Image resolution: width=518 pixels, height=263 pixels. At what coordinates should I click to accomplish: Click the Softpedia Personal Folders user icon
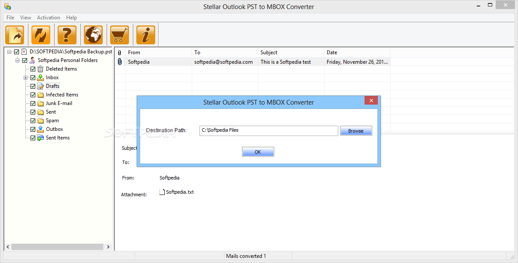click(32, 60)
